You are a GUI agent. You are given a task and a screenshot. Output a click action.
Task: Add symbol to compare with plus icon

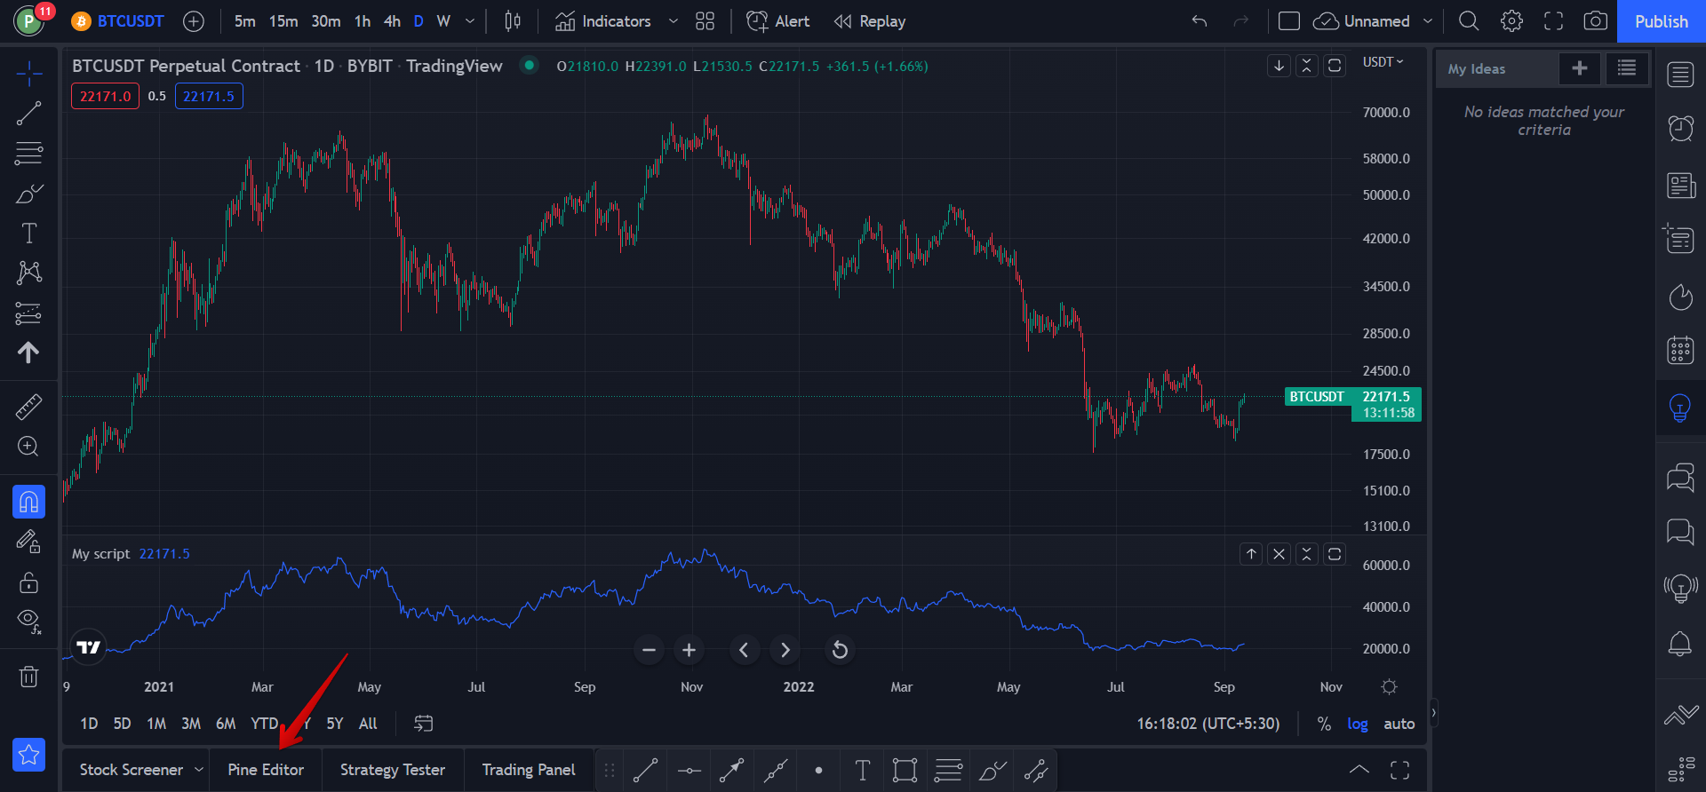pos(194,21)
